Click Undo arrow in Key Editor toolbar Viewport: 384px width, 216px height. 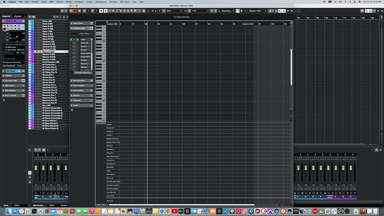click(62, 11)
